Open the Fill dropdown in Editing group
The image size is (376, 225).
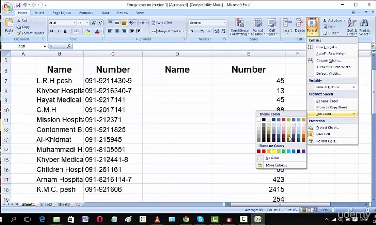click(x=329, y=27)
